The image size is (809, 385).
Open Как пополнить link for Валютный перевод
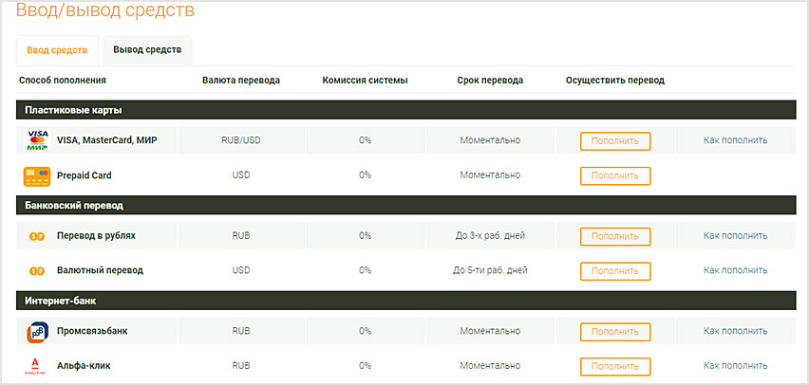tap(736, 270)
